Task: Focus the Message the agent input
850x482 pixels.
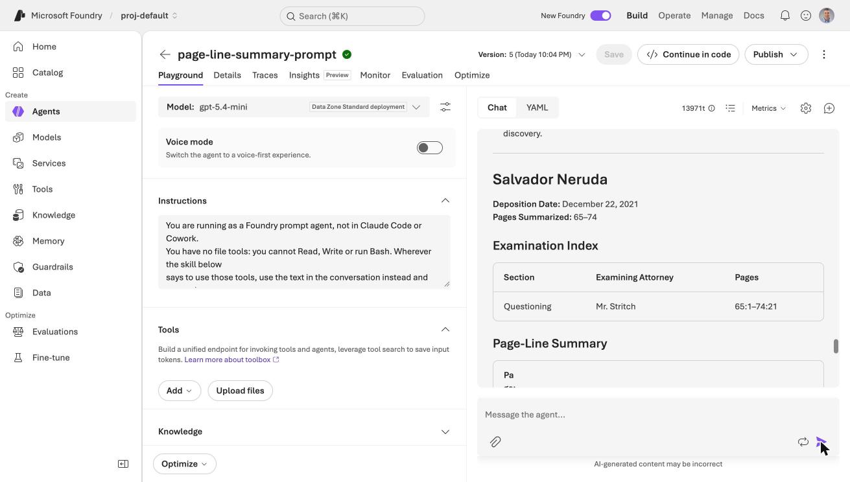Action: pos(658,415)
